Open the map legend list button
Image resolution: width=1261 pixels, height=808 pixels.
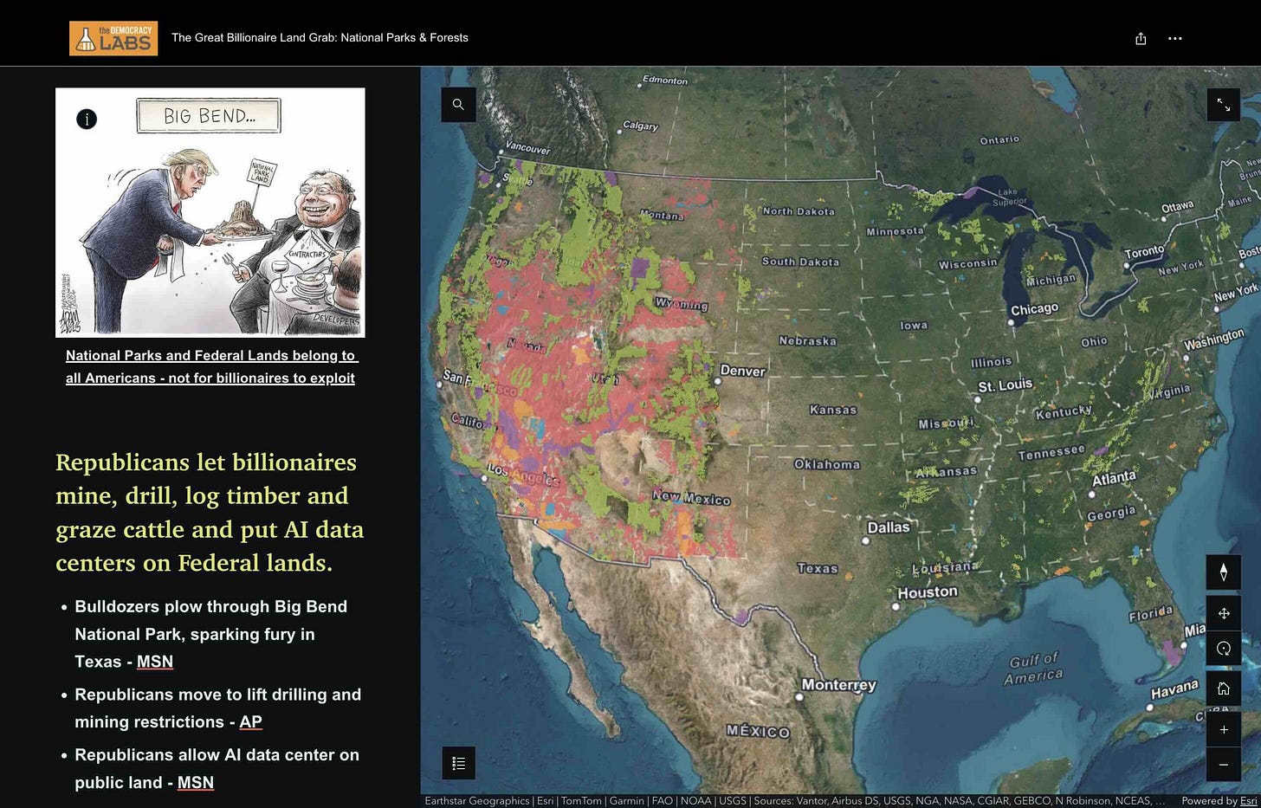coord(459,763)
